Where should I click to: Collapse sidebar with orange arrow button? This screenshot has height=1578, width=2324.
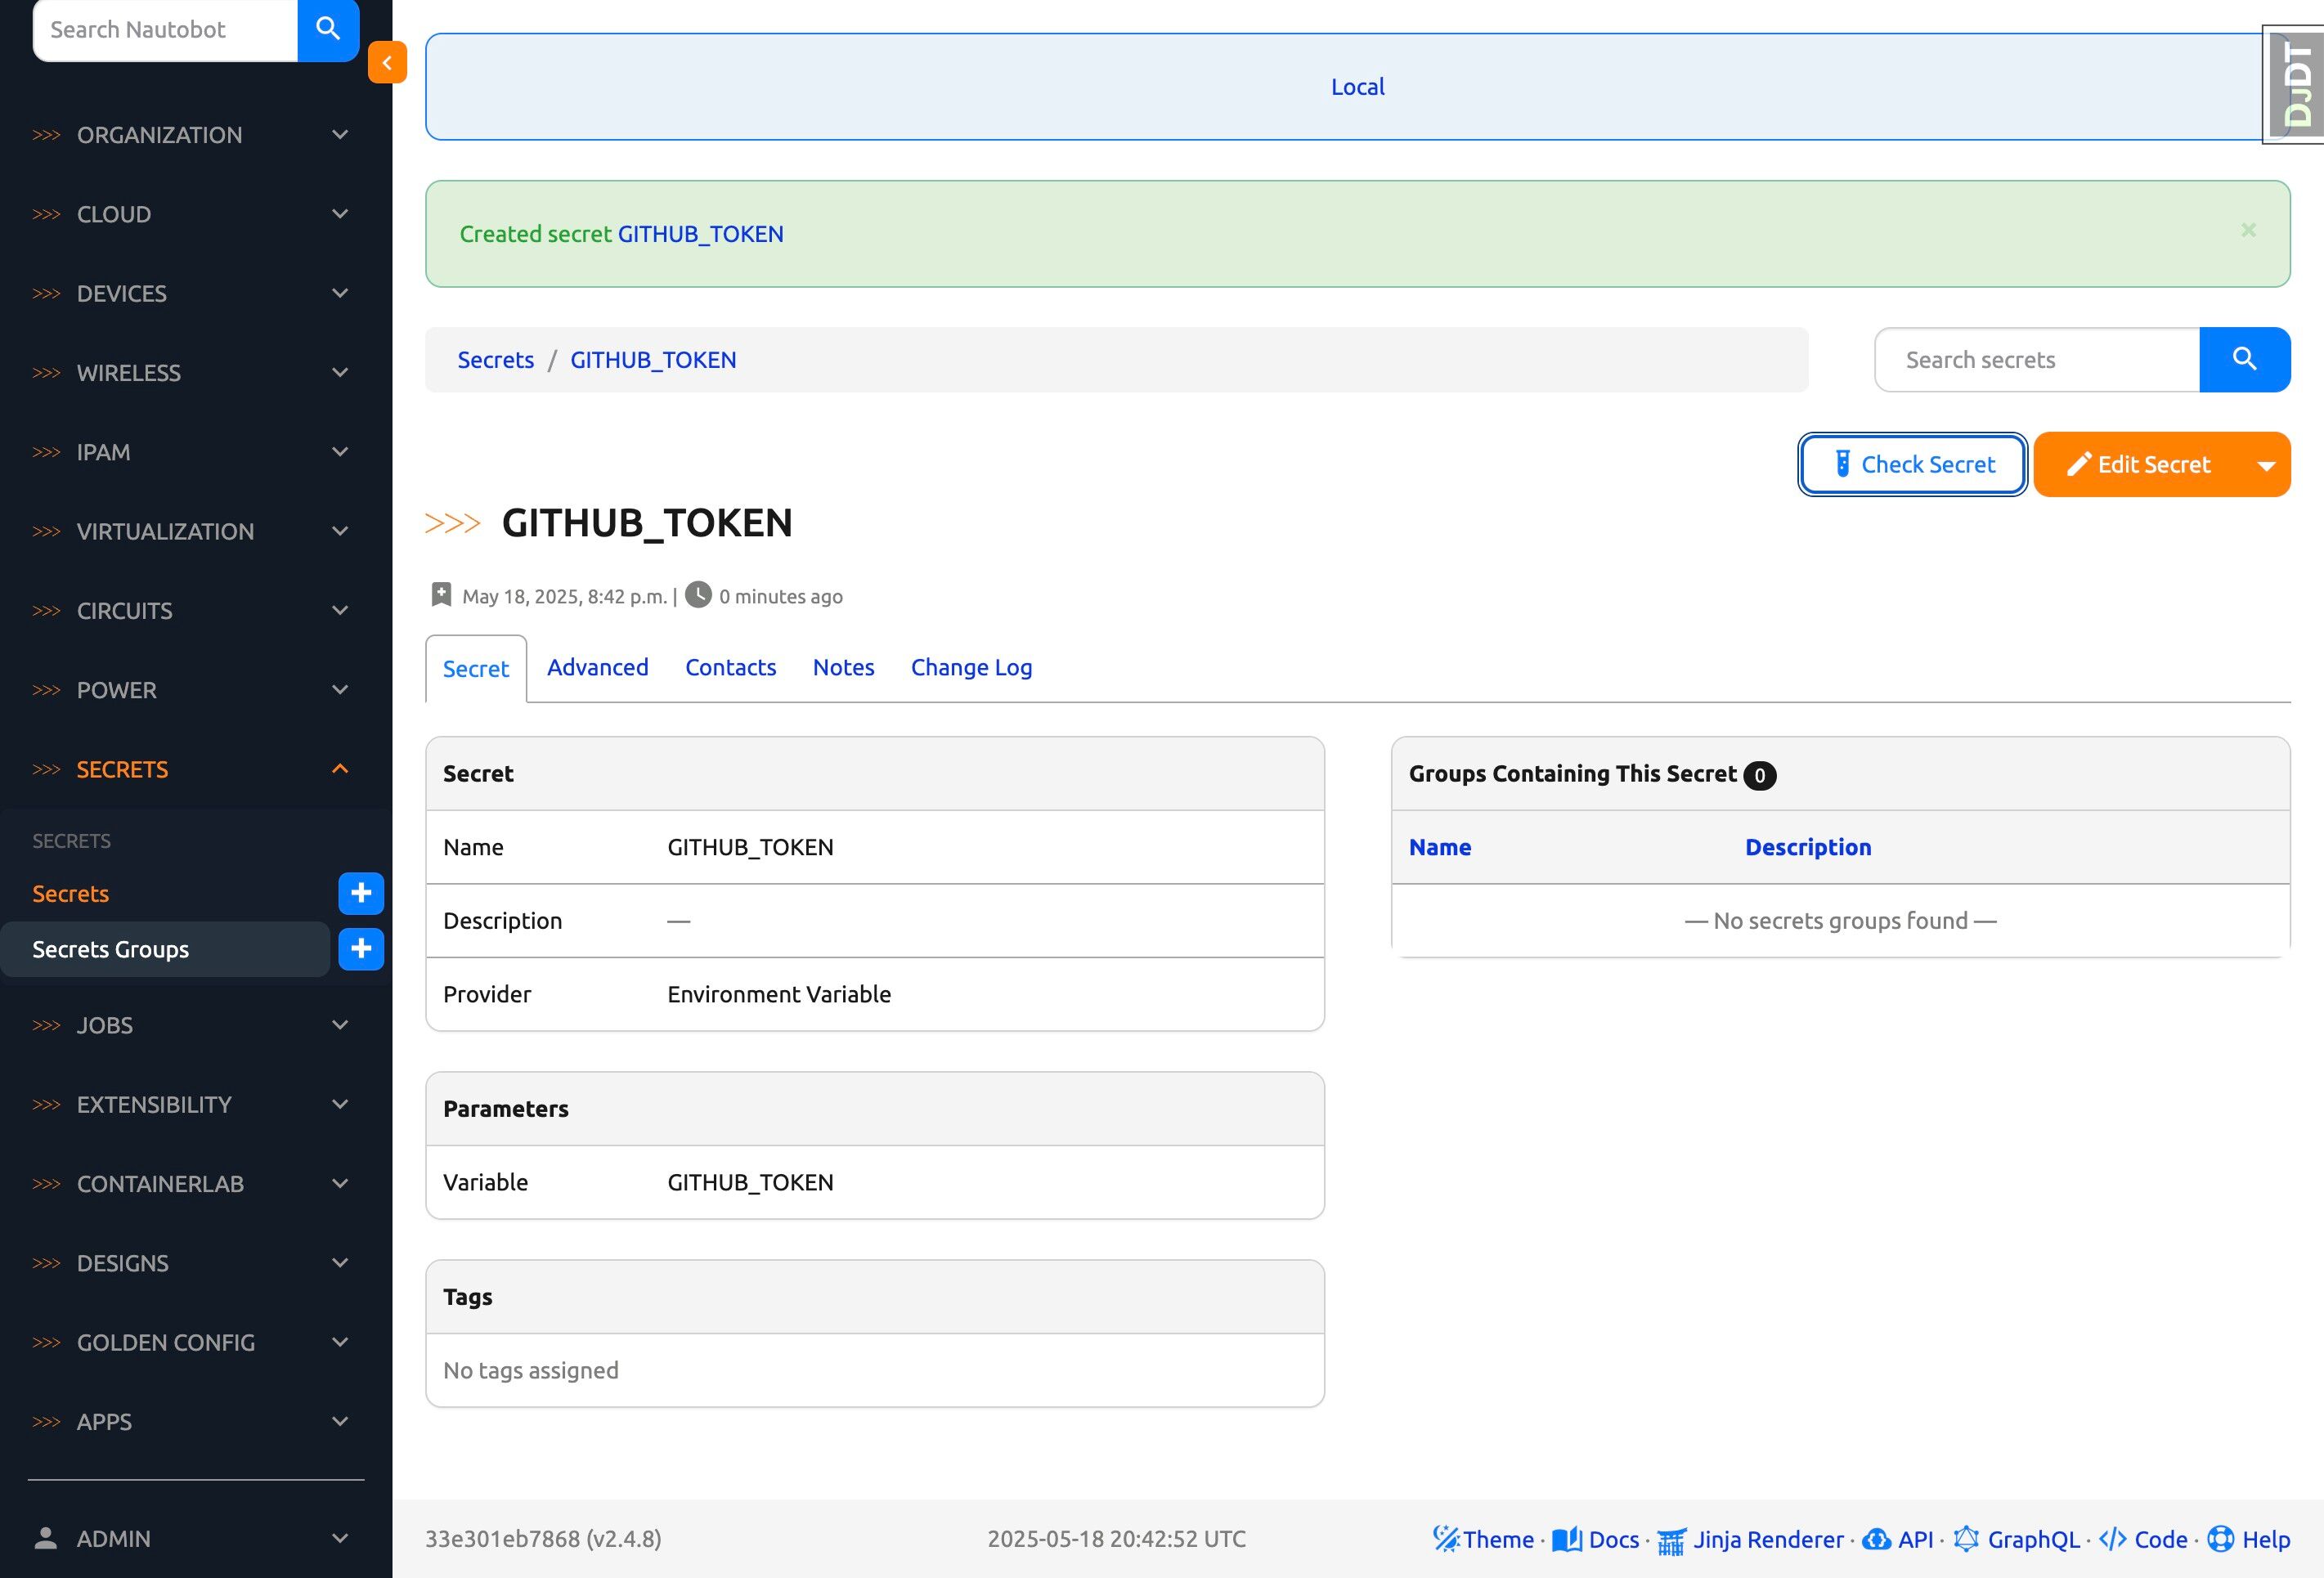tap(387, 62)
